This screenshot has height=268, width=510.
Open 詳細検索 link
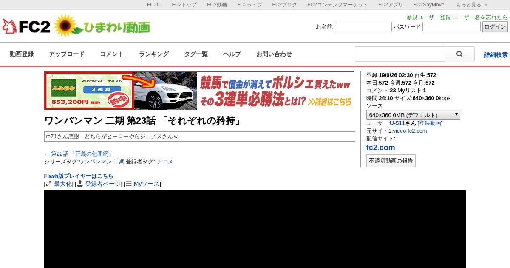496,55
